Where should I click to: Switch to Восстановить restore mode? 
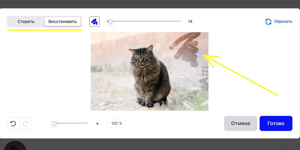click(62, 21)
